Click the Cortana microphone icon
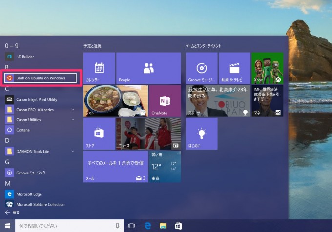 (117, 226)
